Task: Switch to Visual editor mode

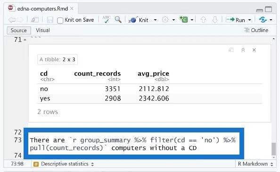Action: [43, 30]
